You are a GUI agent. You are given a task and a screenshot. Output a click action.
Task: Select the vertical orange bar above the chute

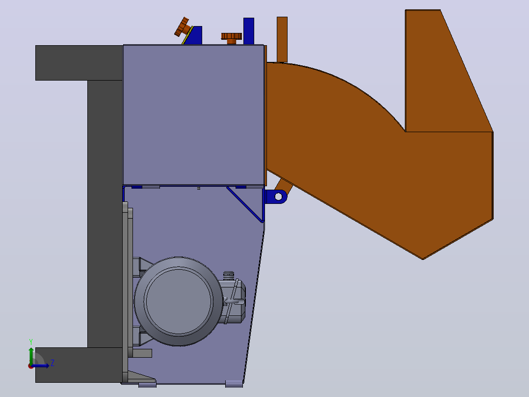(x=282, y=39)
